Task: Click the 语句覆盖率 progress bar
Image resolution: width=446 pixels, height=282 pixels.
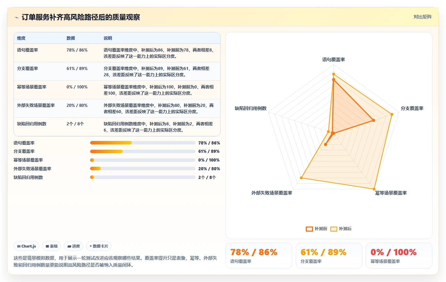Action: click(143, 143)
